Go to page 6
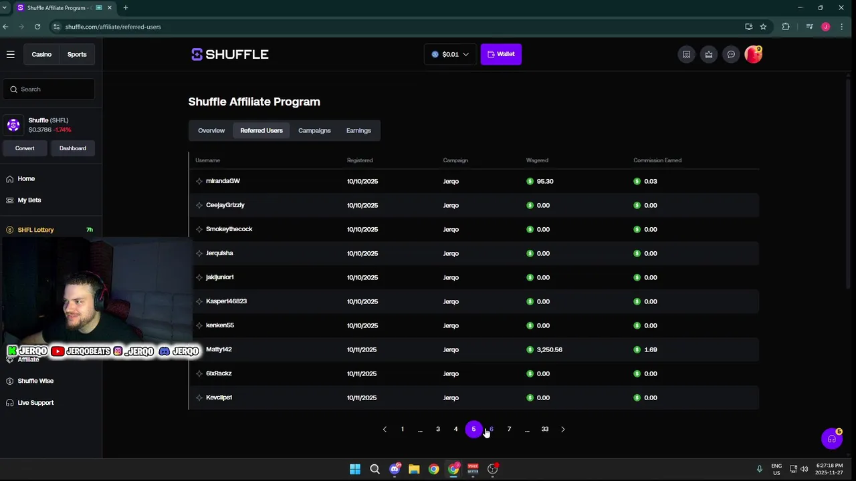The width and height of the screenshot is (856, 481). (x=492, y=429)
